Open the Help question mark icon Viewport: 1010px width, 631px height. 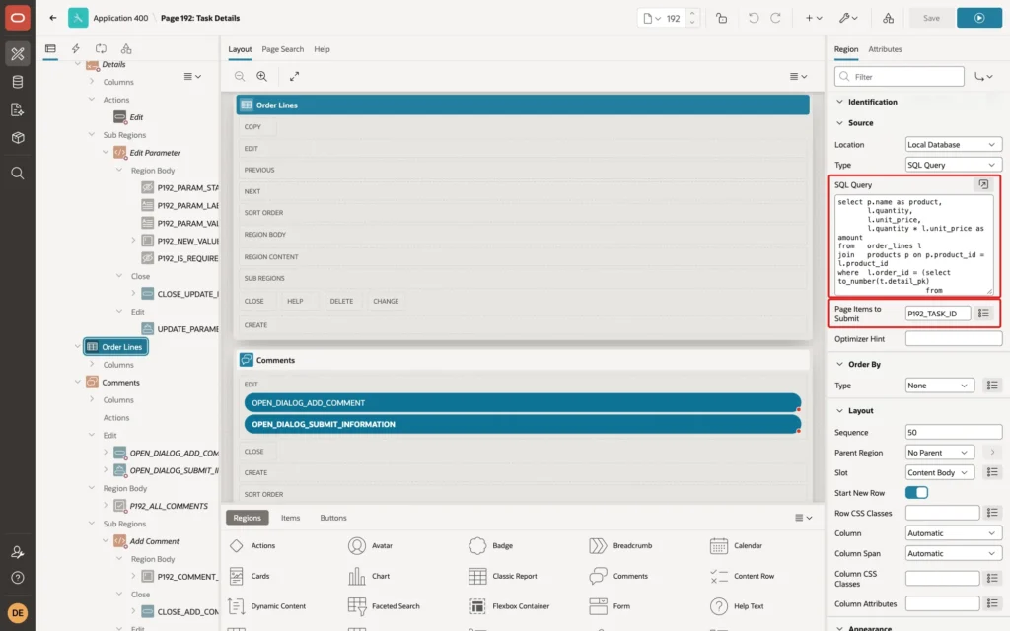click(18, 578)
